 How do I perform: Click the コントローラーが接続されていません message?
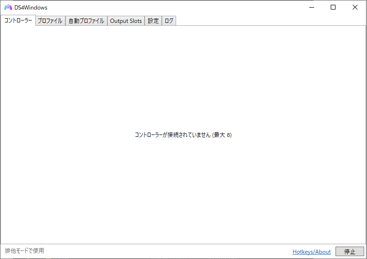tap(183, 135)
